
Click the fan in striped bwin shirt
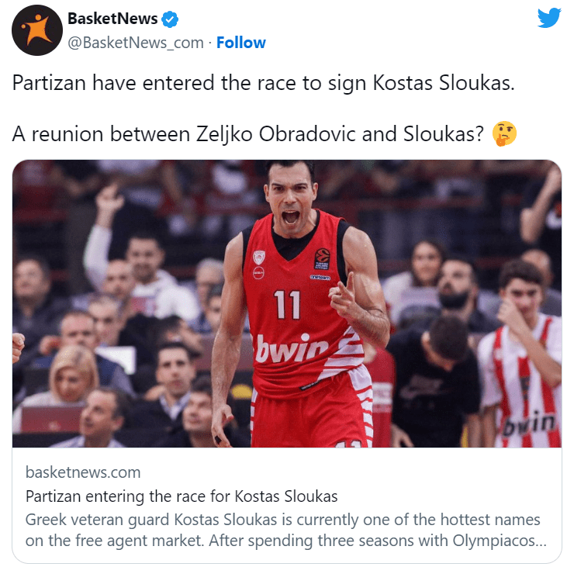(x=523, y=357)
